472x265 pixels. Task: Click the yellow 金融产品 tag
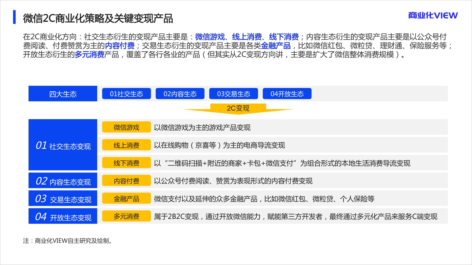pyautogui.click(x=127, y=199)
